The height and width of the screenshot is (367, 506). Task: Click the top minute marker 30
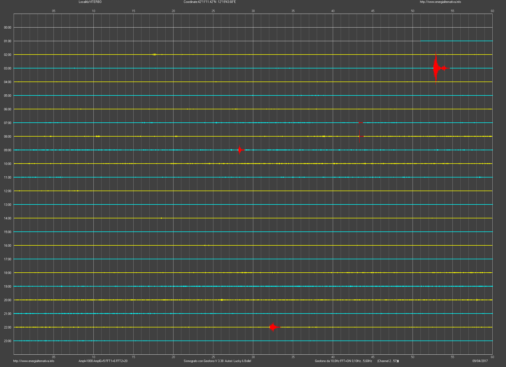pos(253,11)
